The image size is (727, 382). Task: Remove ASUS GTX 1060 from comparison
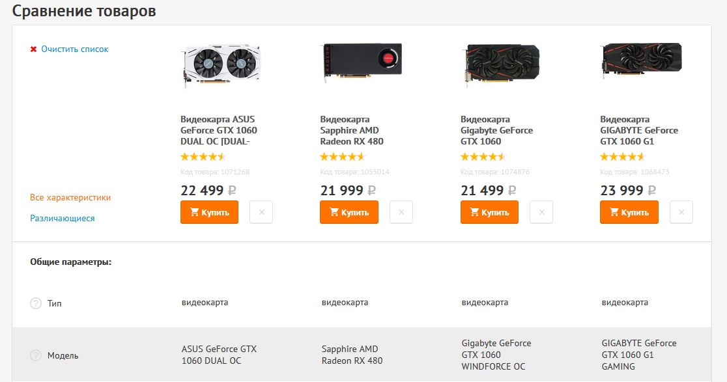(x=261, y=212)
